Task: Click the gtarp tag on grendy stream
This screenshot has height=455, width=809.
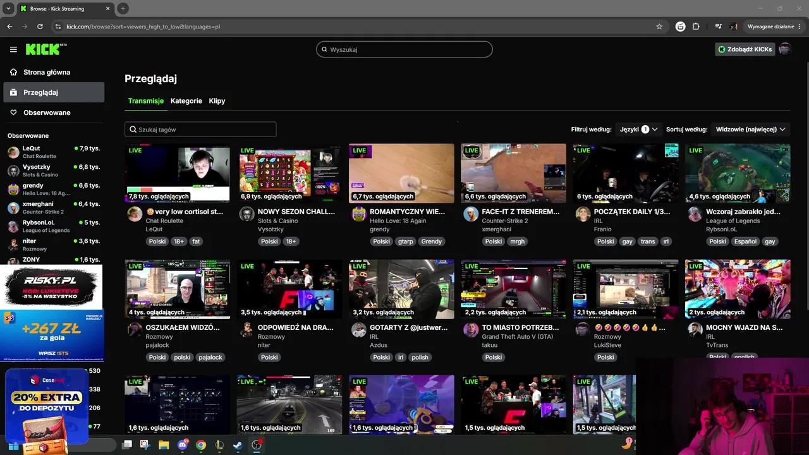Action: (404, 241)
